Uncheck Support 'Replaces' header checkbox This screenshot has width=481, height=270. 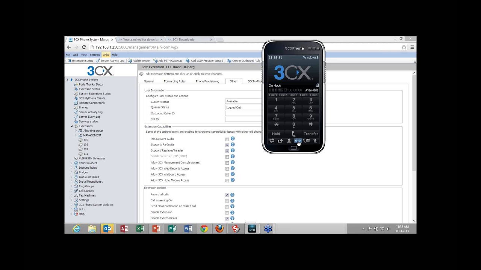point(227,151)
